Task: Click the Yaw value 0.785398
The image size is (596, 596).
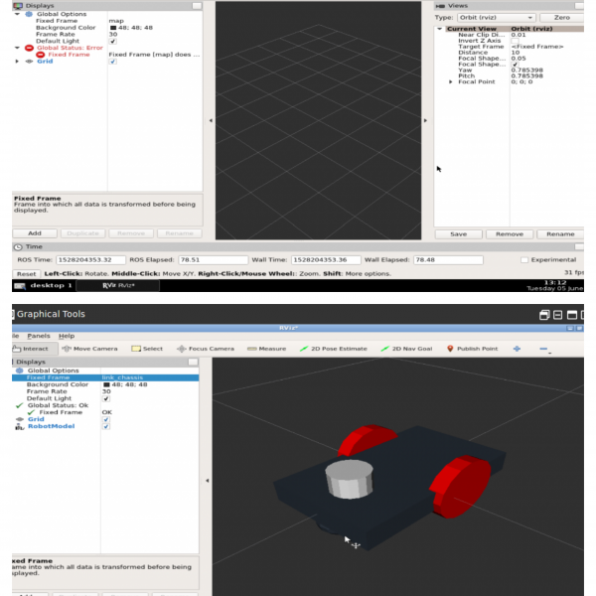Action: (x=526, y=71)
